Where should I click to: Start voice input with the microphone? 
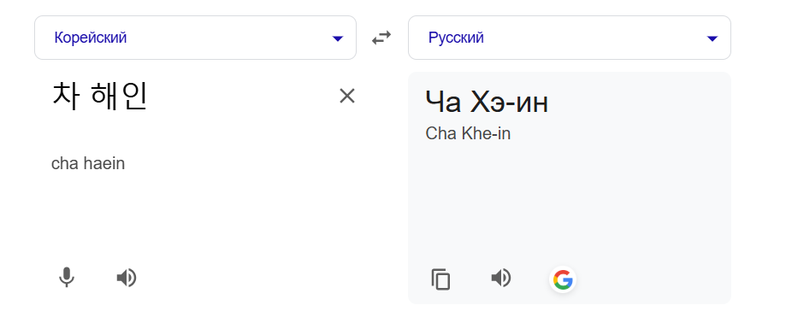(66, 278)
